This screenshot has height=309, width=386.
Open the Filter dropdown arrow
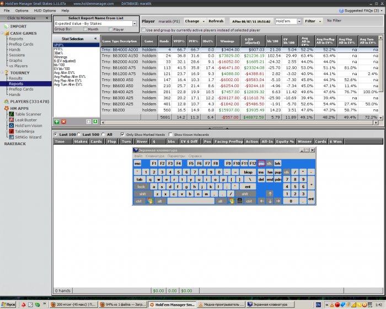pos(320,21)
